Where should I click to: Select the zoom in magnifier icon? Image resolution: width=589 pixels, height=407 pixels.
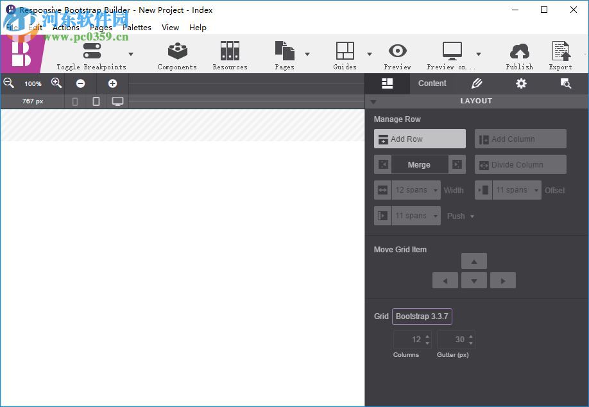coord(56,83)
